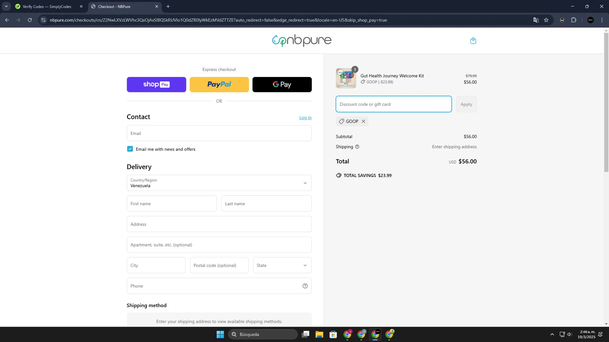Click the browser back arrow
Screen dimensions: 609x342
coord(7,20)
